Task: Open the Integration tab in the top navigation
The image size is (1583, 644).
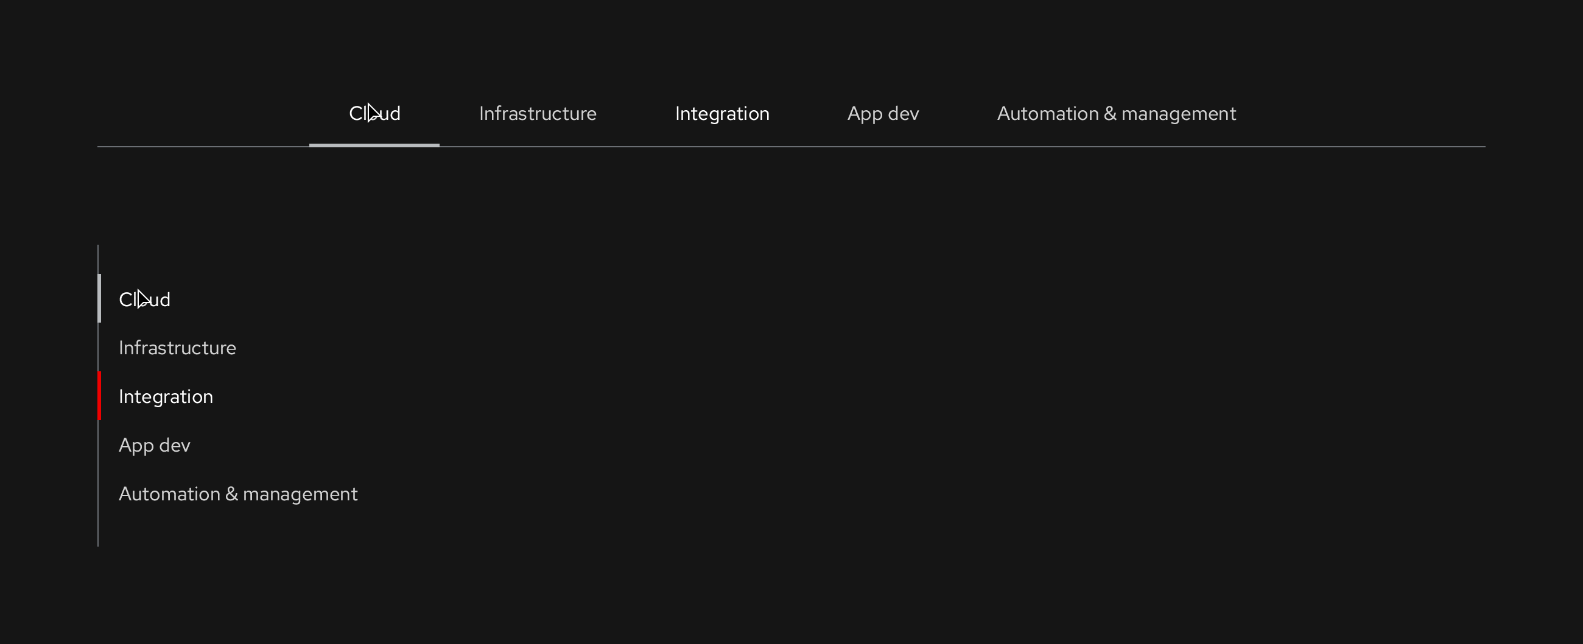Action: 722,113
